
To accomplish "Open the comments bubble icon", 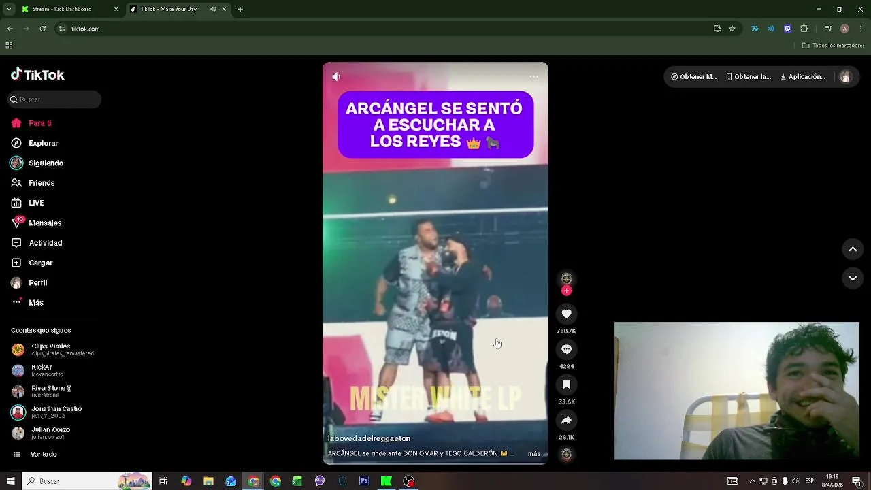I will [x=566, y=349].
